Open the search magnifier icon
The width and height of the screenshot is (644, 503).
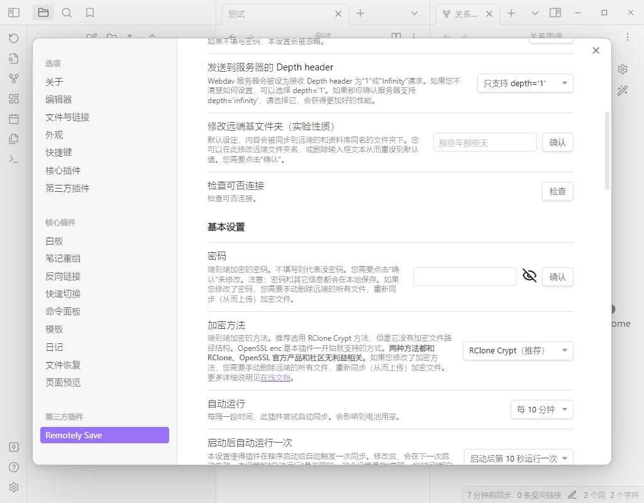pos(67,13)
